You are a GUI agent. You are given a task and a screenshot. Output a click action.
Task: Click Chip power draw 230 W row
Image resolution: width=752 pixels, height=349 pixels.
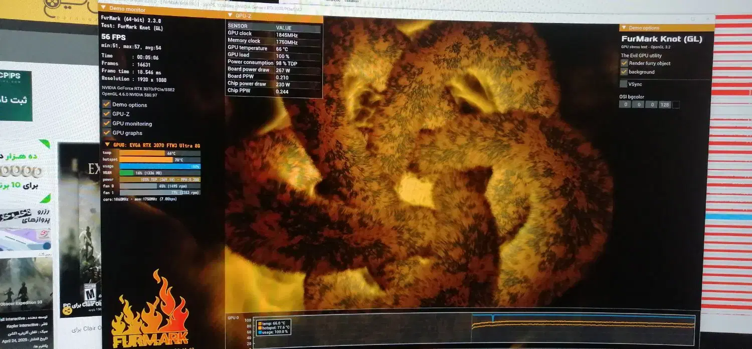click(x=274, y=84)
